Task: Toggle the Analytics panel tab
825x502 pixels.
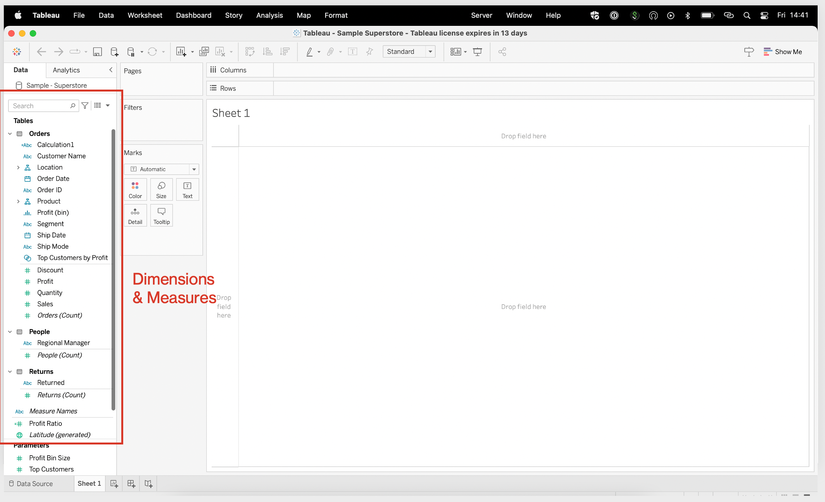Action: [x=66, y=70]
